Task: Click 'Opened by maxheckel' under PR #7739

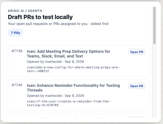Action: pyautogui.click(x=44, y=62)
